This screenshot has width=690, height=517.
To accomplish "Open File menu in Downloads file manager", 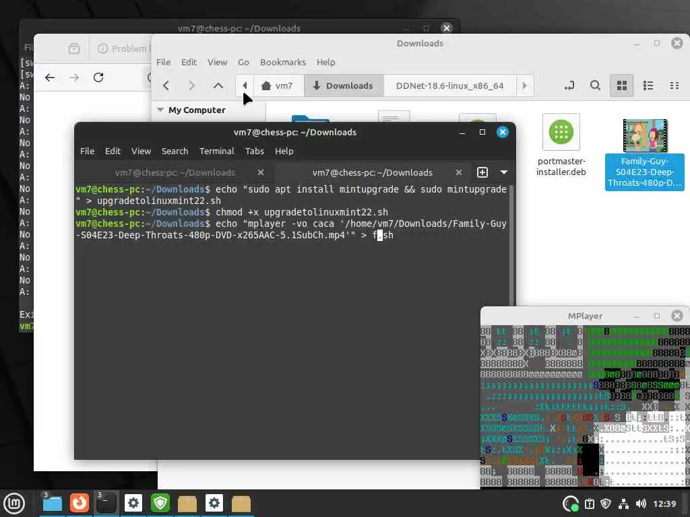I will (x=163, y=62).
